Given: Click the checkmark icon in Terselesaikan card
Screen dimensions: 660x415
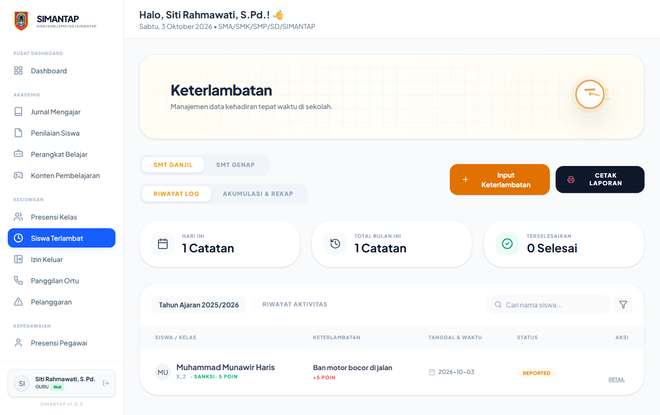Looking at the screenshot, I should coord(507,244).
